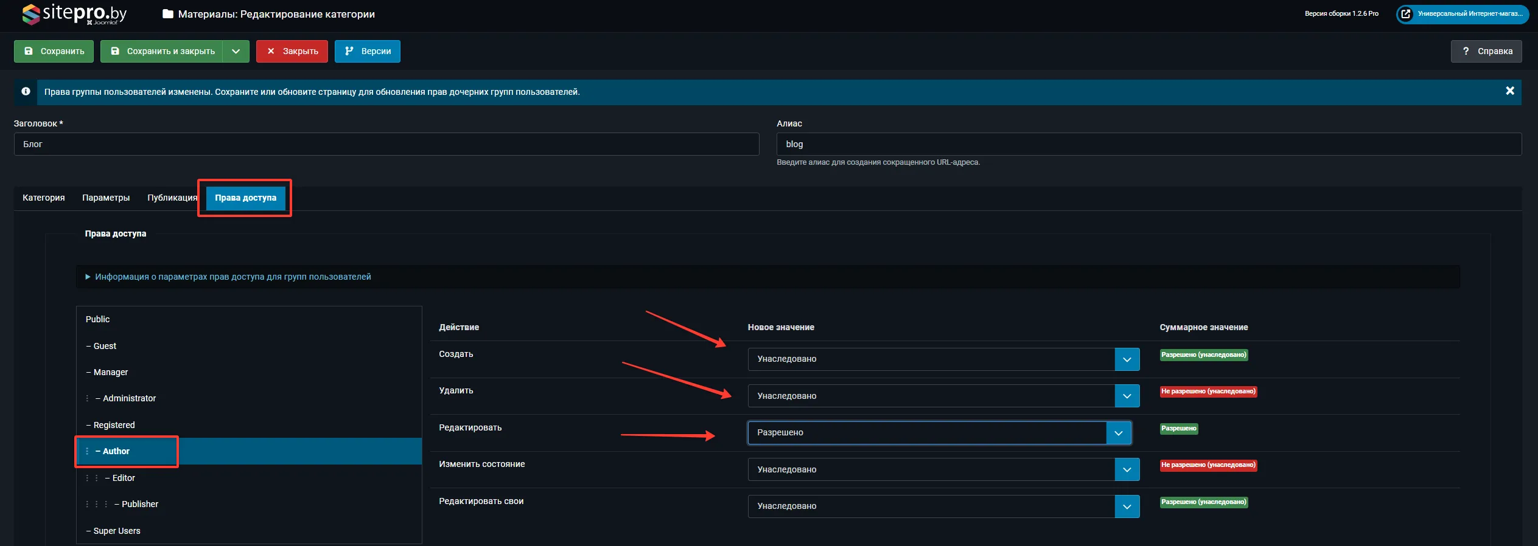
Task: Open the Публикация tab
Action: tap(172, 198)
